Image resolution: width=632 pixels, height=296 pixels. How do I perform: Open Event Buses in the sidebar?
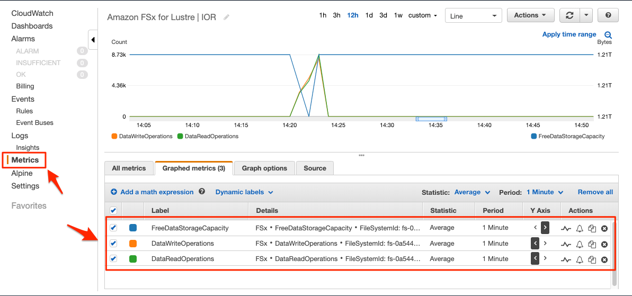click(34, 122)
